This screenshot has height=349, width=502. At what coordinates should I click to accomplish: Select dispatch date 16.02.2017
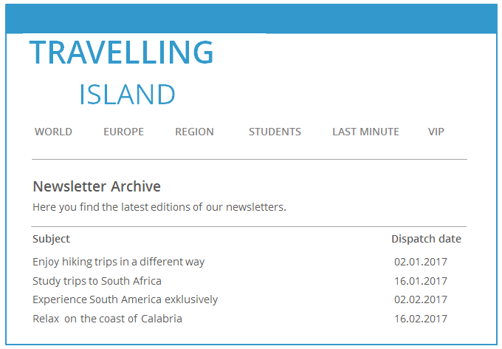[x=420, y=319]
